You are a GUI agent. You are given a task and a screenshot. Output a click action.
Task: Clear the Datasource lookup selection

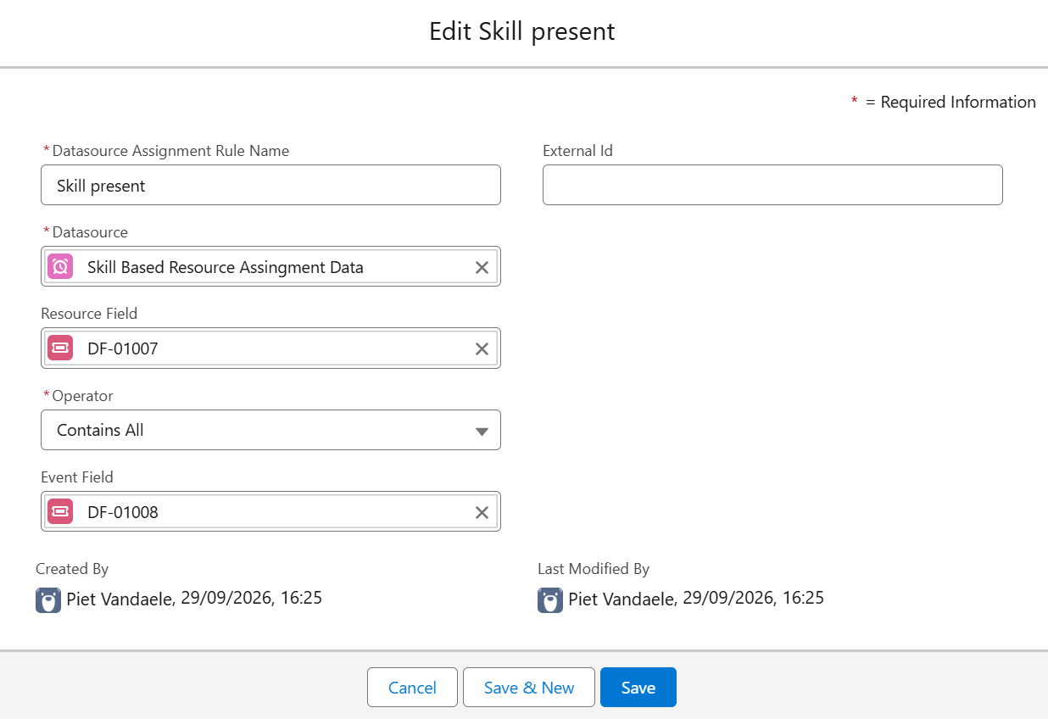(x=482, y=267)
